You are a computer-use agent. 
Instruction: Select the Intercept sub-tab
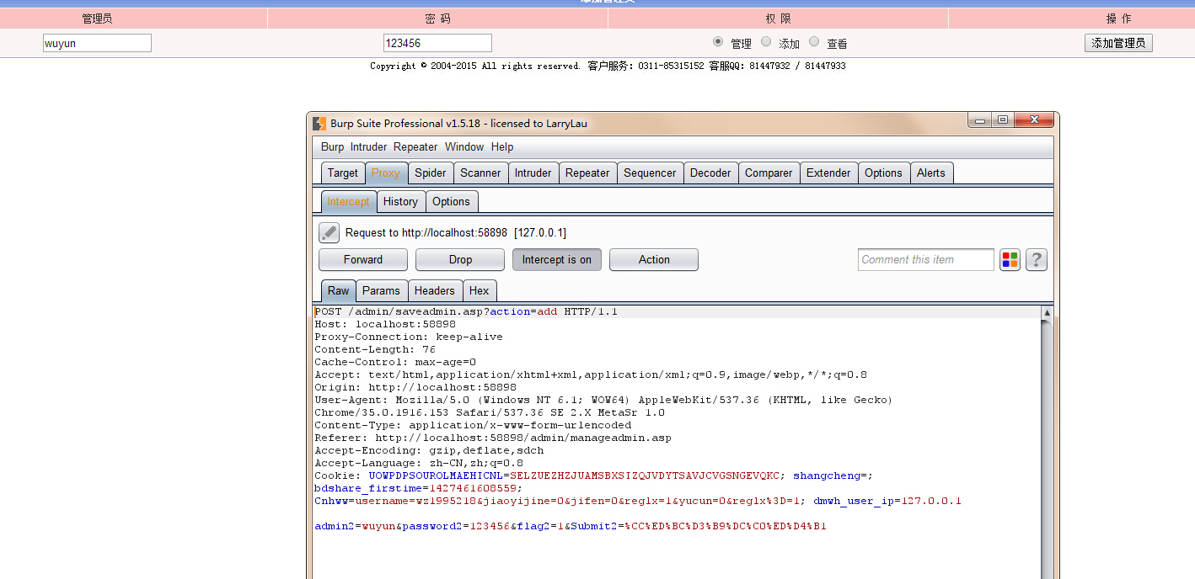(349, 202)
